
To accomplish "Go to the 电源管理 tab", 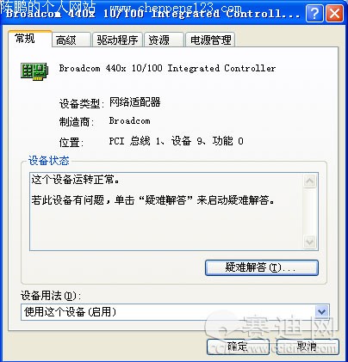I will (x=210, y=40).
